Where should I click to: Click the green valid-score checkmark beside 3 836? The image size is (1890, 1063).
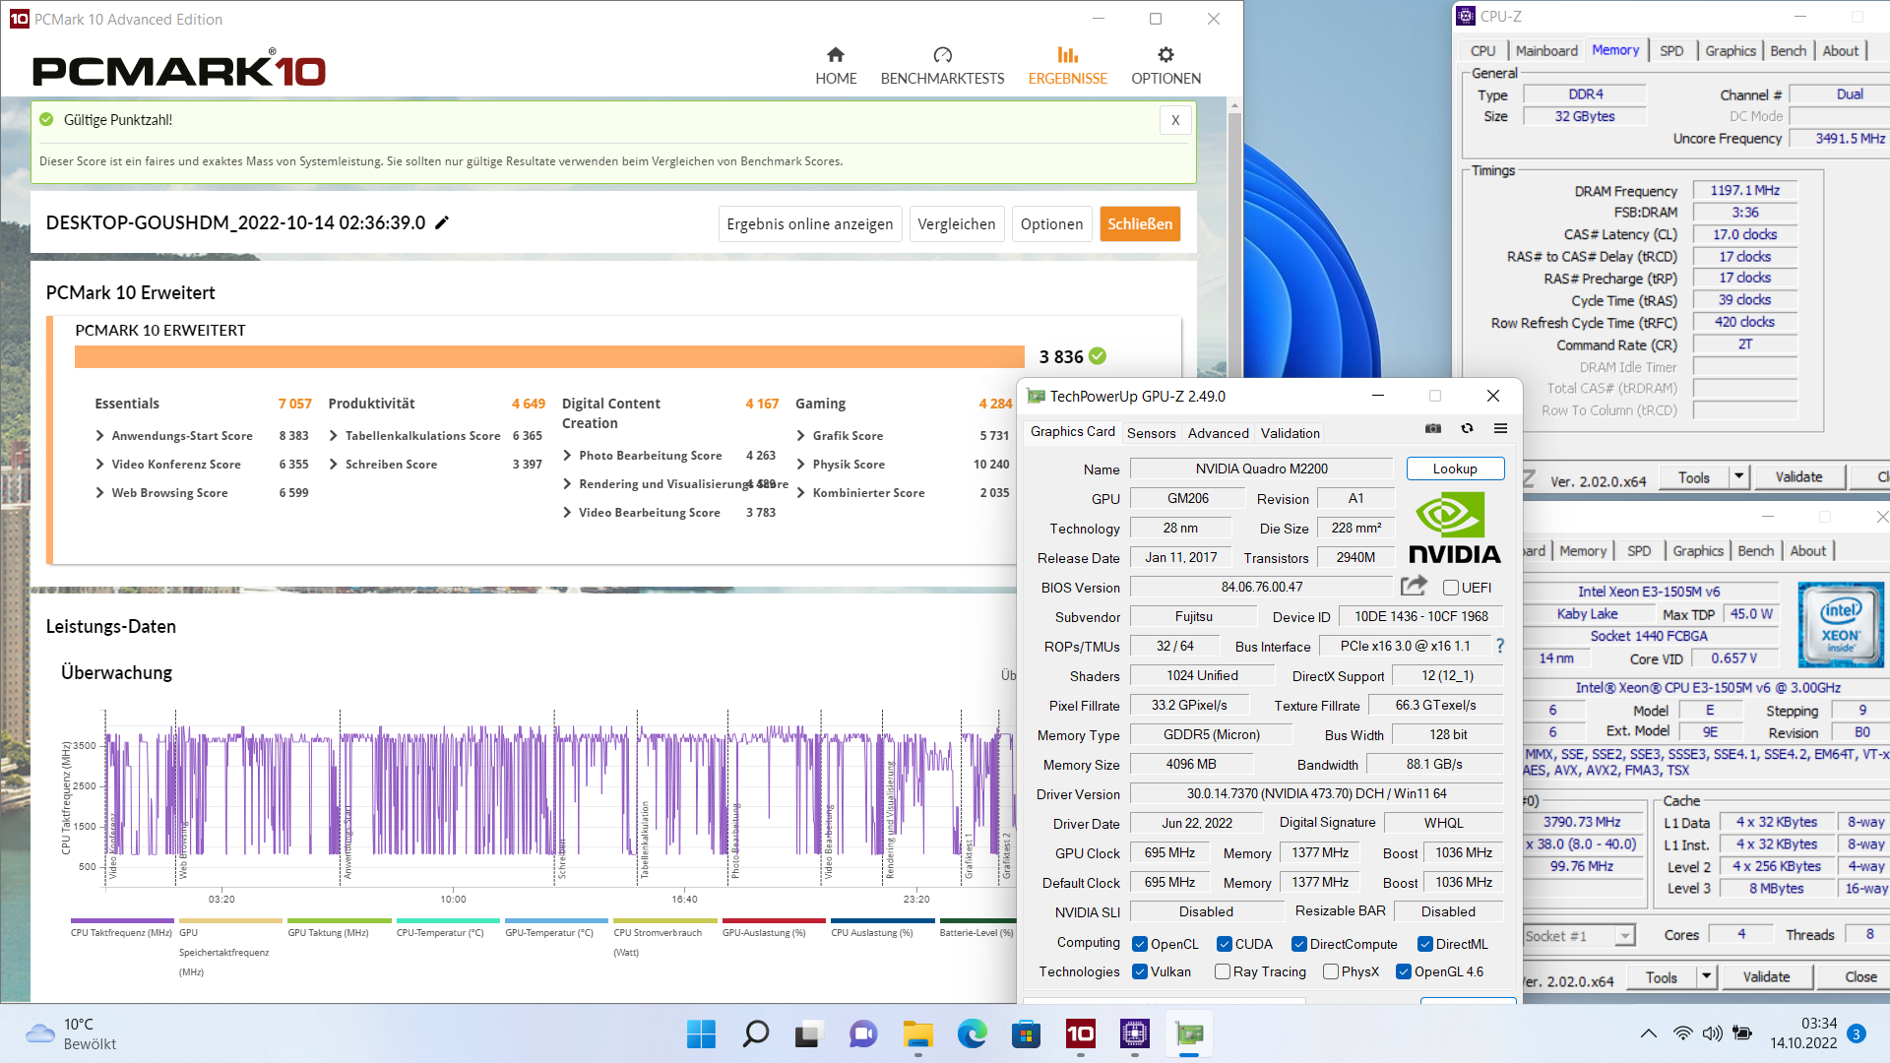pyautogui.click(x=1098, y=356)
